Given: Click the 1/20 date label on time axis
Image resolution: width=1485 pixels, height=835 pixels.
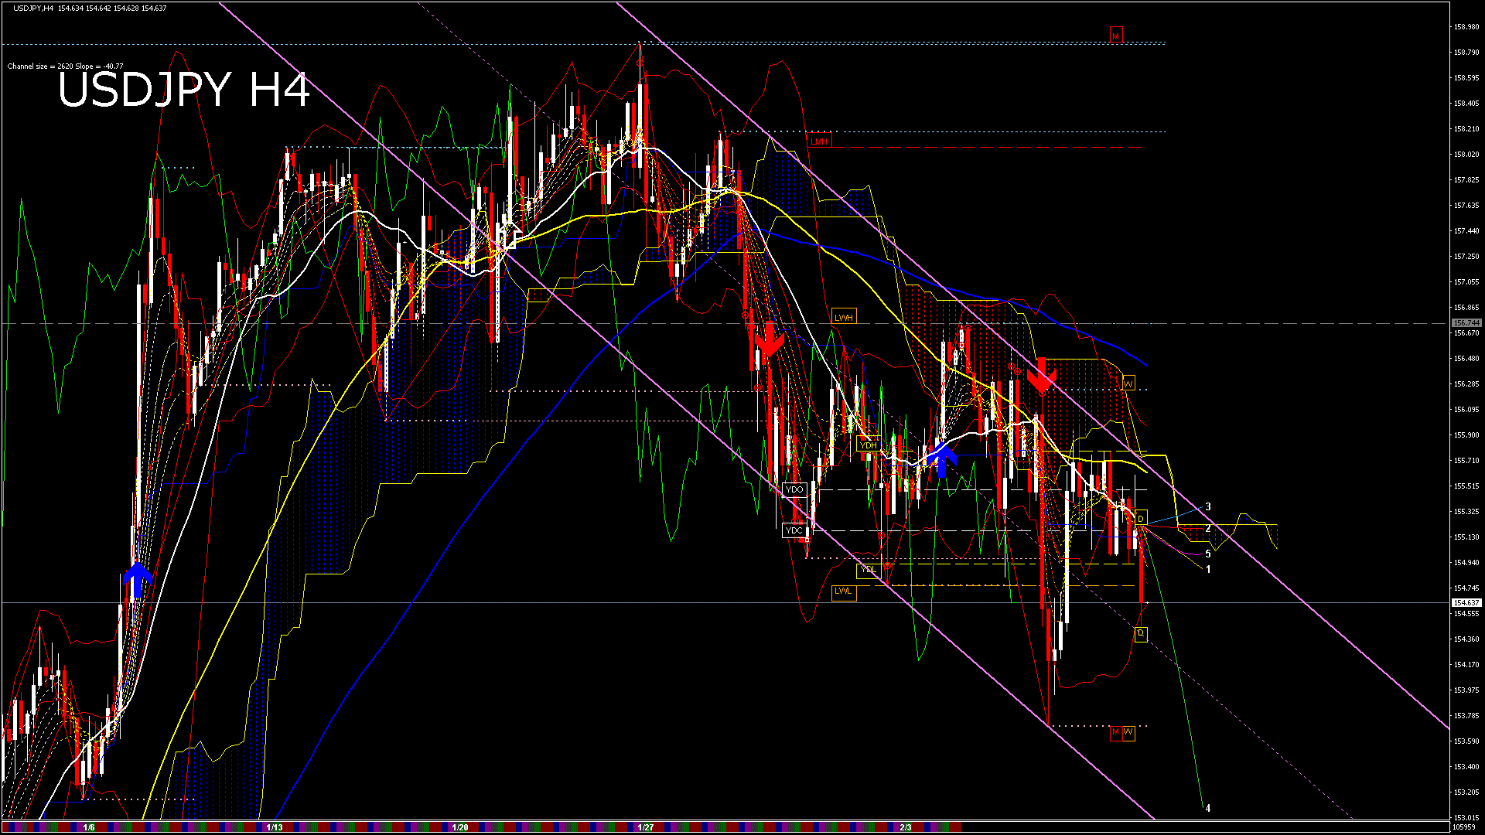Looking at the screenshot, I should point(460,827).
